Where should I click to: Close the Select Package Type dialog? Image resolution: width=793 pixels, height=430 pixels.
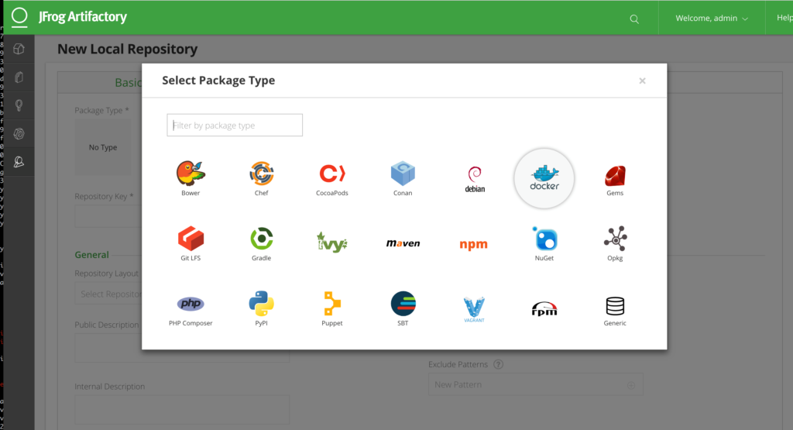click(642, 81)
